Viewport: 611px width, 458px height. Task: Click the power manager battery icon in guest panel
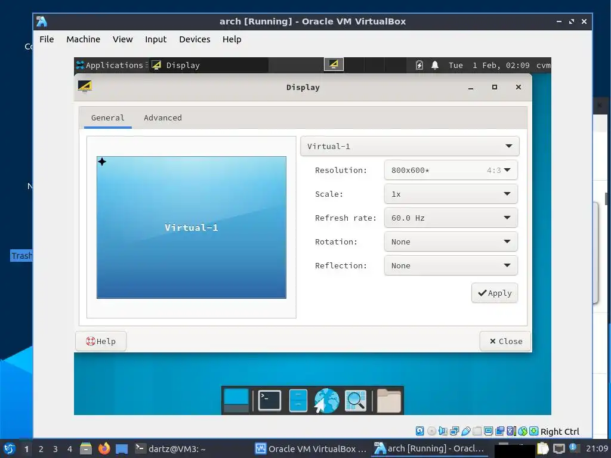419,65
